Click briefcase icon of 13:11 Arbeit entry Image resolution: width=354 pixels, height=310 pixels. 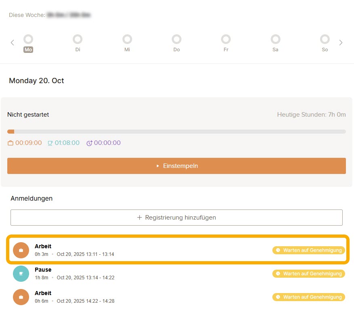pyautogui.click(x=21, y=250)
